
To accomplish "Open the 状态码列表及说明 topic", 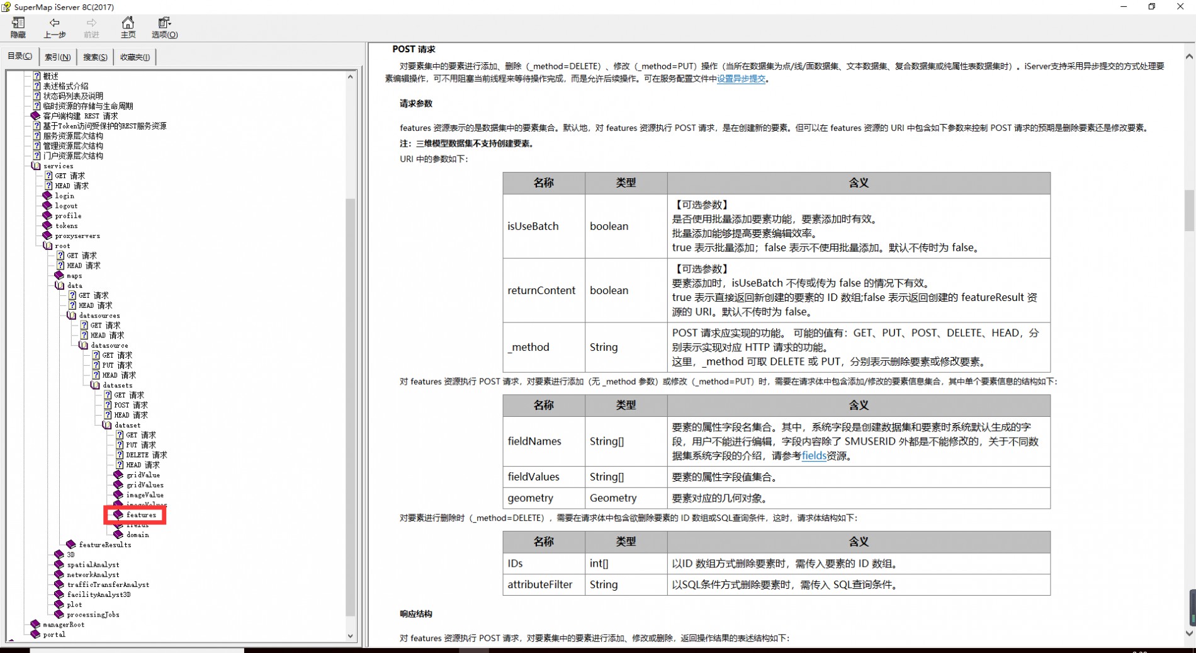I will click(x=73, y=96).
